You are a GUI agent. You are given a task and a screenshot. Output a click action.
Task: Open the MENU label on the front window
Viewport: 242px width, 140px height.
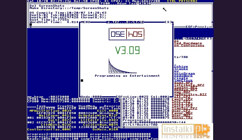[x=85, y=22]
